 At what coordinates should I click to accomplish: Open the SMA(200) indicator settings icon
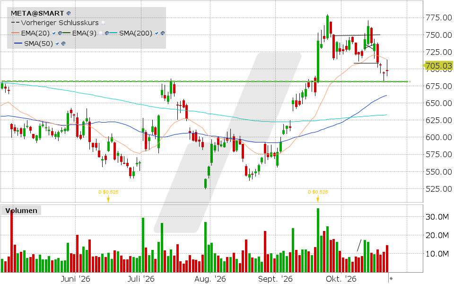(163, 33)
